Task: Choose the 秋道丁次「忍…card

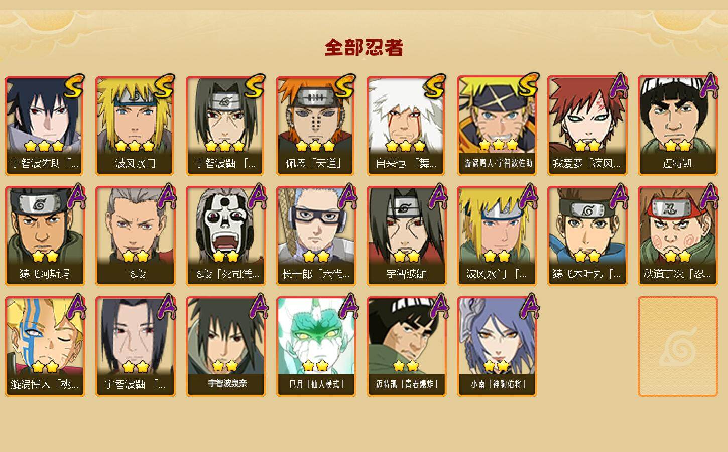Action: click(677, 236)
